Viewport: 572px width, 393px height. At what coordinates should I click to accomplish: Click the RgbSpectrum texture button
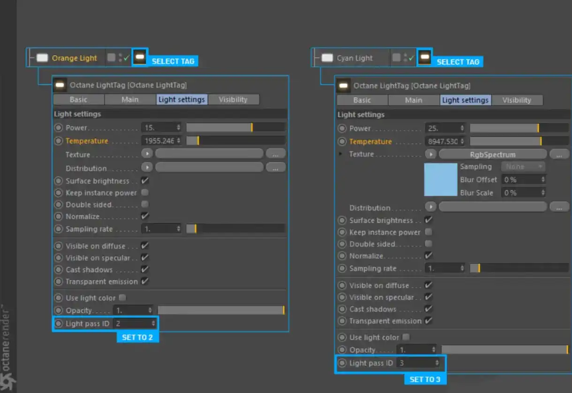tap(492, 154)
